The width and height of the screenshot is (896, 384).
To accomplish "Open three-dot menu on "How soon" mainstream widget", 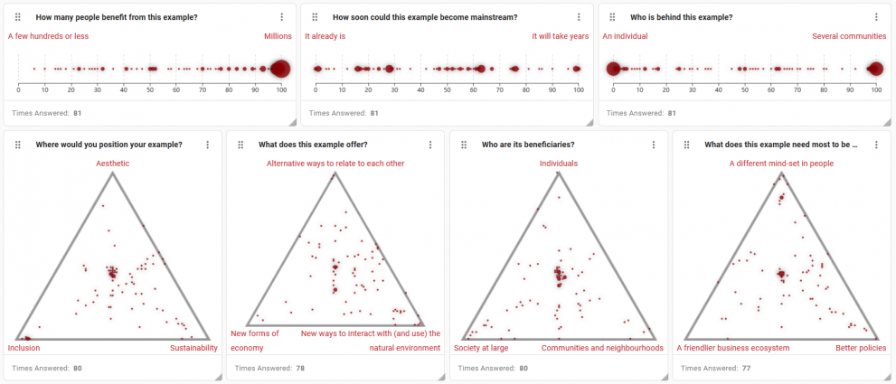I will pyautogui.click(x=579, y=17).
